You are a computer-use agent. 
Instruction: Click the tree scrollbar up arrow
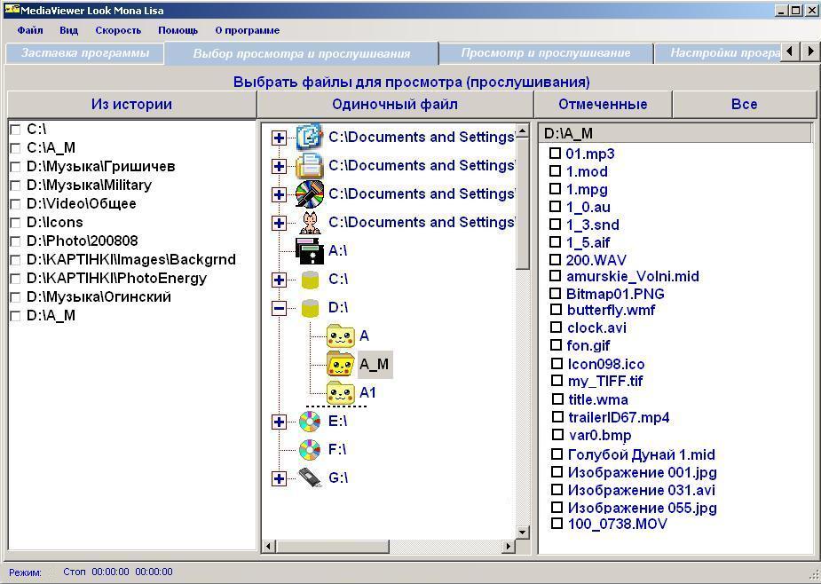click(x=523, y=131)
